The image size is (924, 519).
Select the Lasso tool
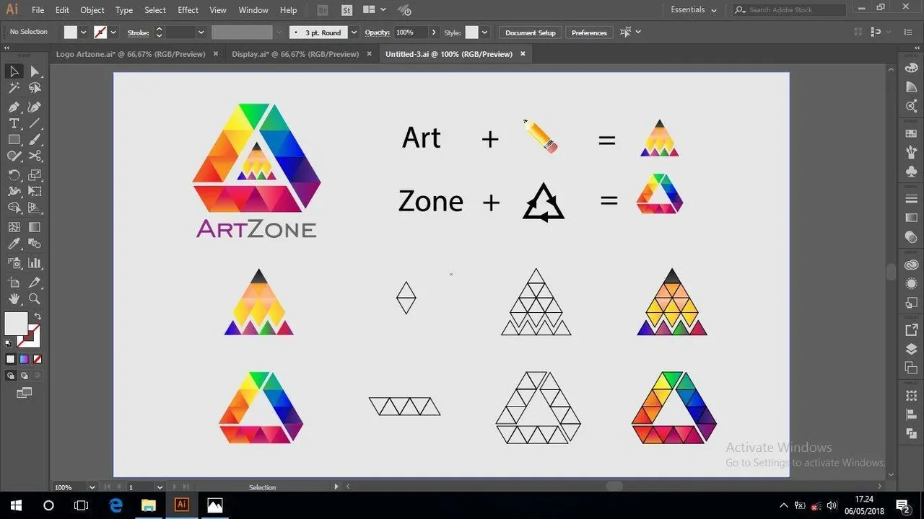point(35,88)
